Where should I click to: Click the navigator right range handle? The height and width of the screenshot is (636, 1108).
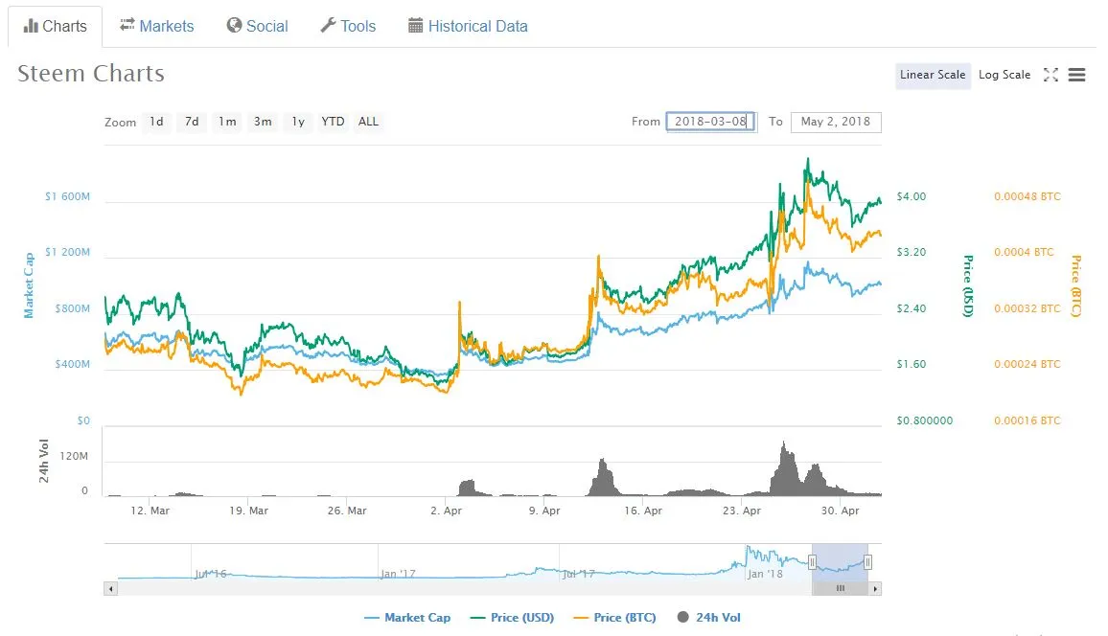pos(867,562)
